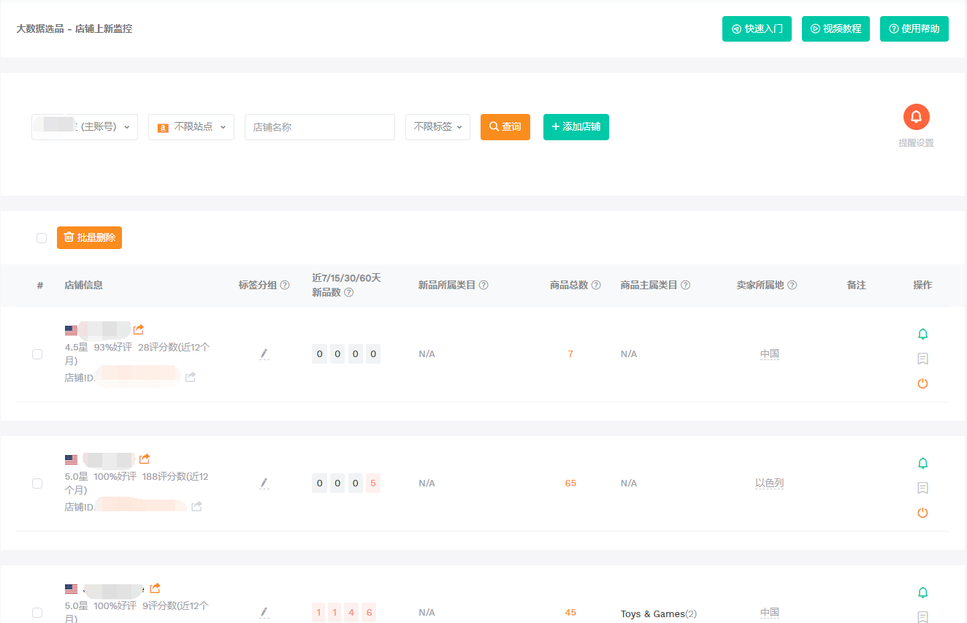967x623 pixels.
Task: Click 以色列 seller location
Action: click(769, 484)
